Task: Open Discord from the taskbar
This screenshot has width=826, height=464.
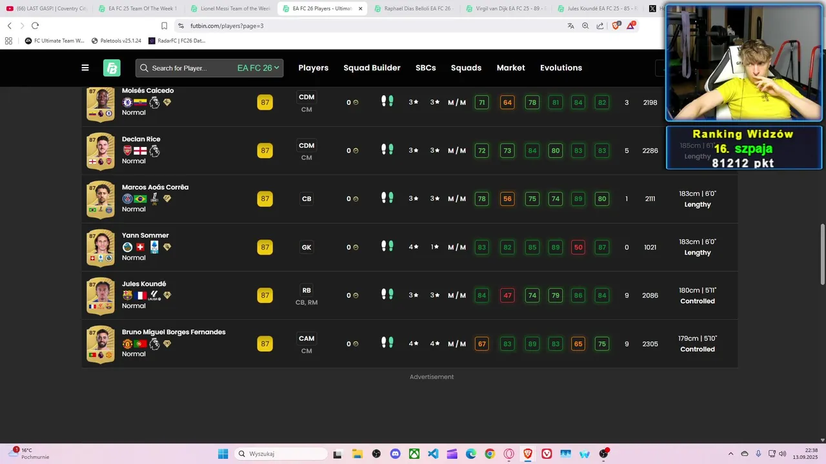Action: [395, 454]
